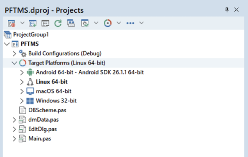Click the PFTMS project icon

click(x=15, y=44)
